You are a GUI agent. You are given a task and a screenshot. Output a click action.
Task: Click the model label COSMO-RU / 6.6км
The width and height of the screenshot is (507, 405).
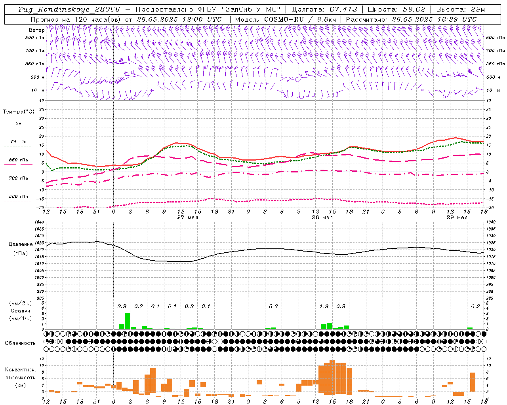tap(300, 19)
